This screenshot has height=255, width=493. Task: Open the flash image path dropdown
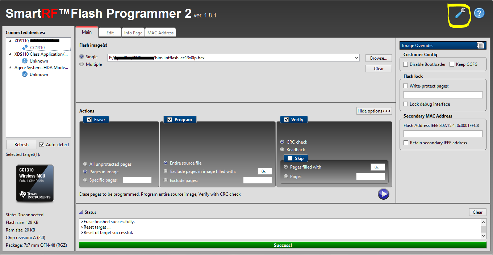pos(356,58)
